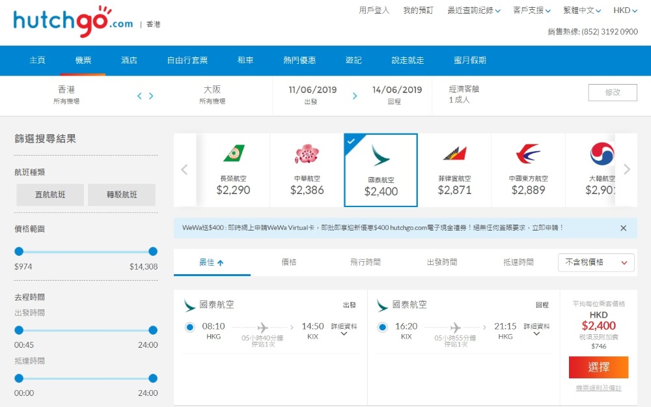Toggle the 轉駁航班 connecting flight filter

(122, 195)
